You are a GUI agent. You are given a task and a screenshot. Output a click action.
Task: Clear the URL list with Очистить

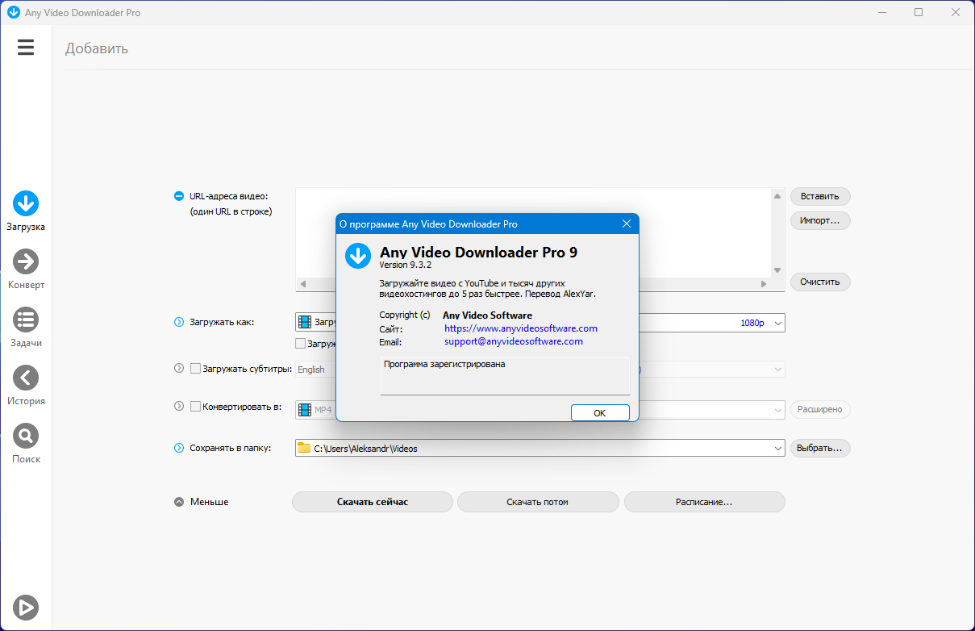tap(820, 282)
